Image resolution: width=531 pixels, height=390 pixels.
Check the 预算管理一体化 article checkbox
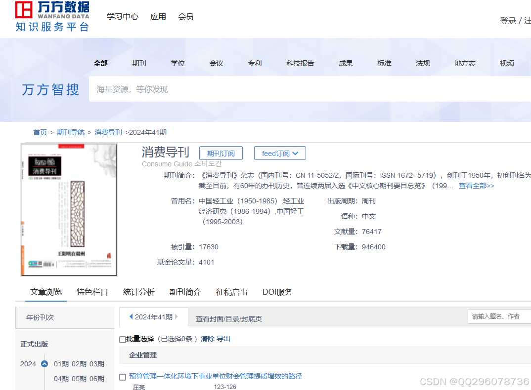click(123, 377)
